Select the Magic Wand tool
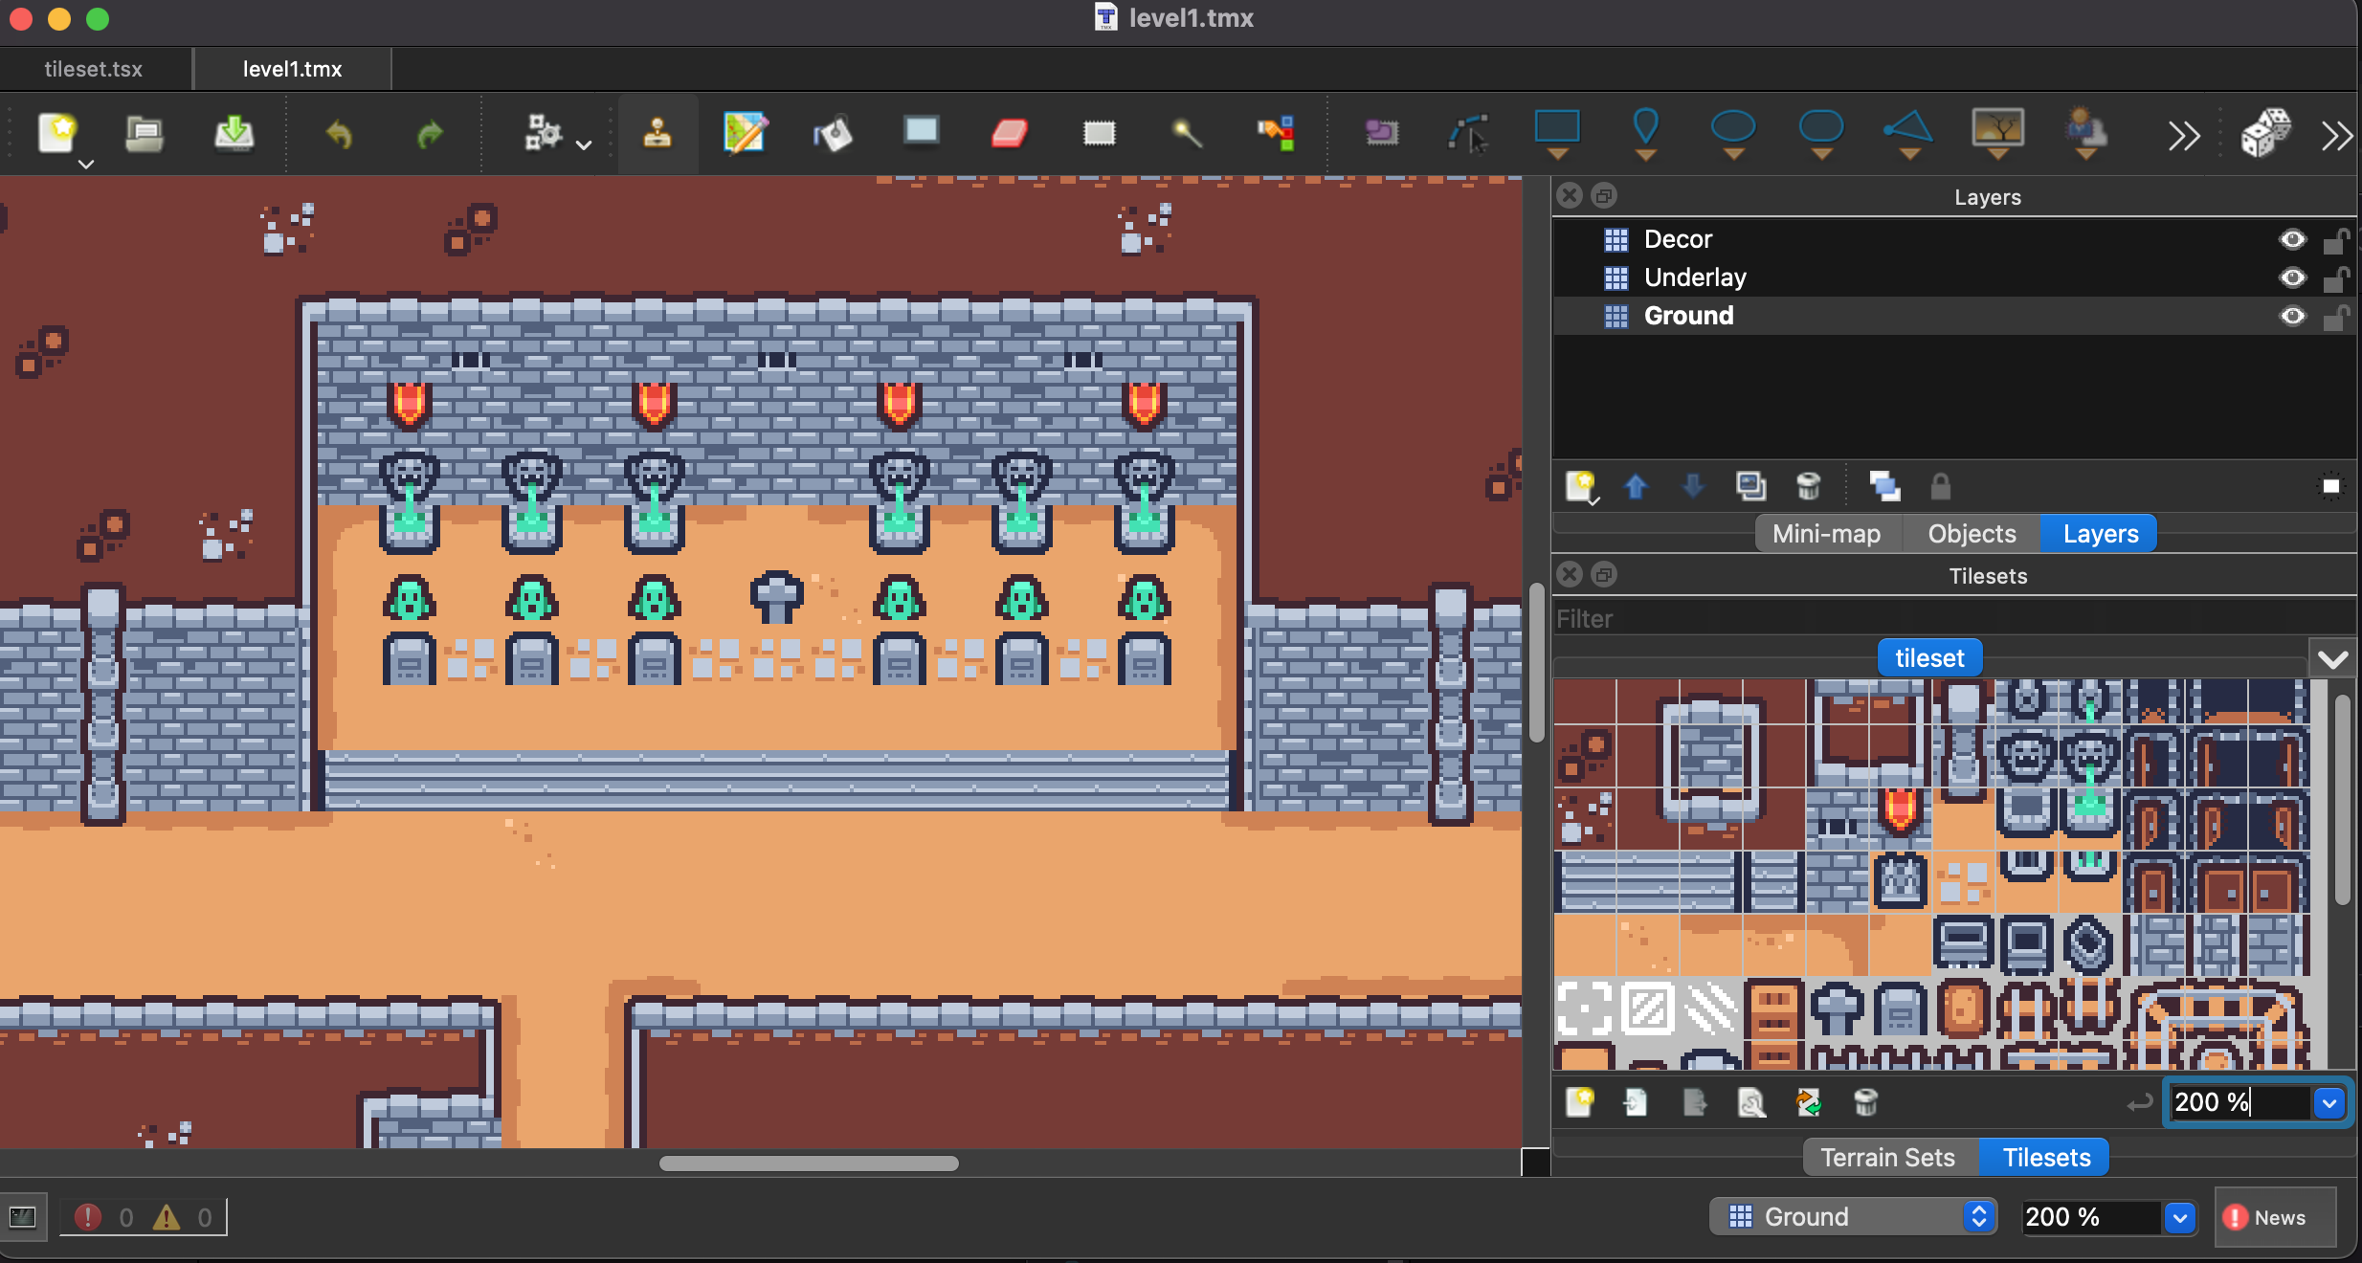Viewport: 2362px width, 1263px height. tap(1187, 133)
